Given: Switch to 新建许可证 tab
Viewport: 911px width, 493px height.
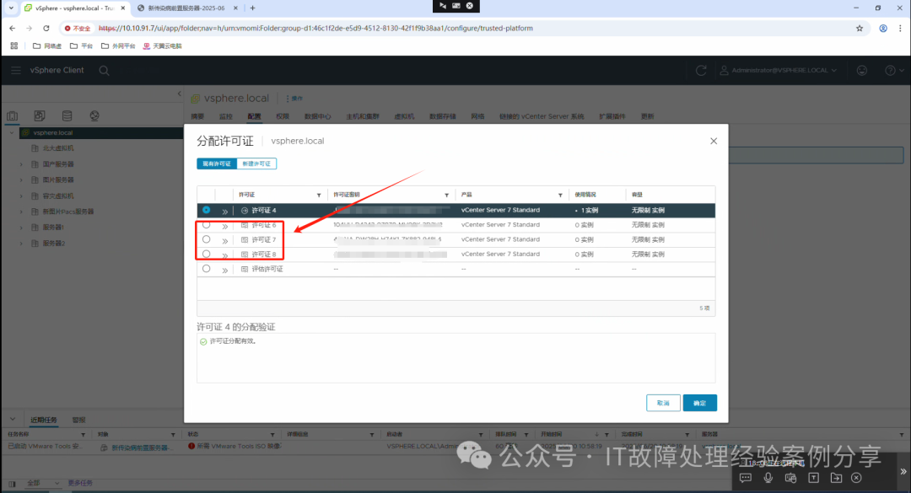Looking at the screenshot, I should (x=256, y=163).
